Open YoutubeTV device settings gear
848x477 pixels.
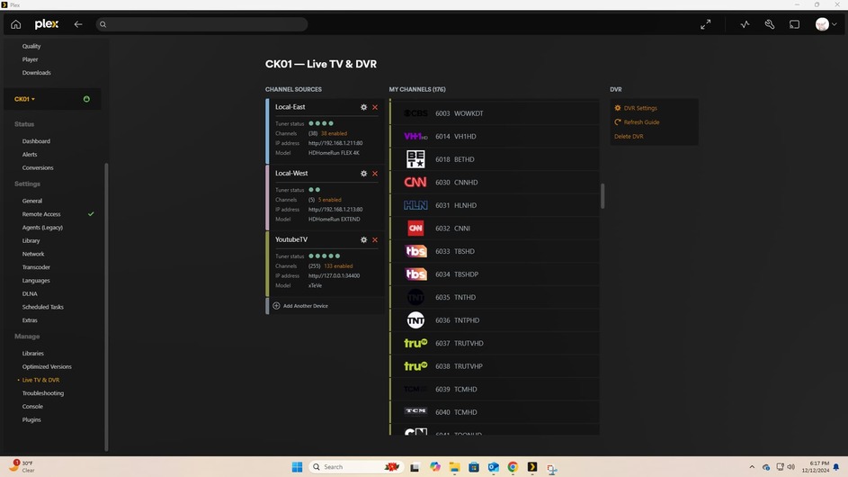(x=364, y=240)
